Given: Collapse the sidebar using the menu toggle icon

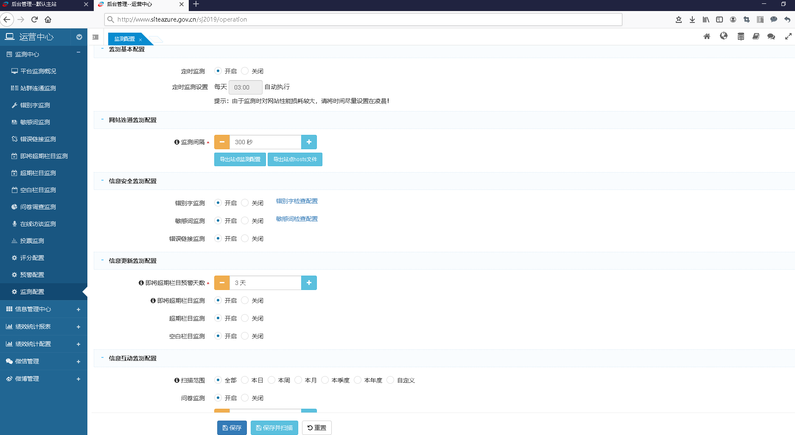Looking at the screenshot, I should click(x=95, y=37).
